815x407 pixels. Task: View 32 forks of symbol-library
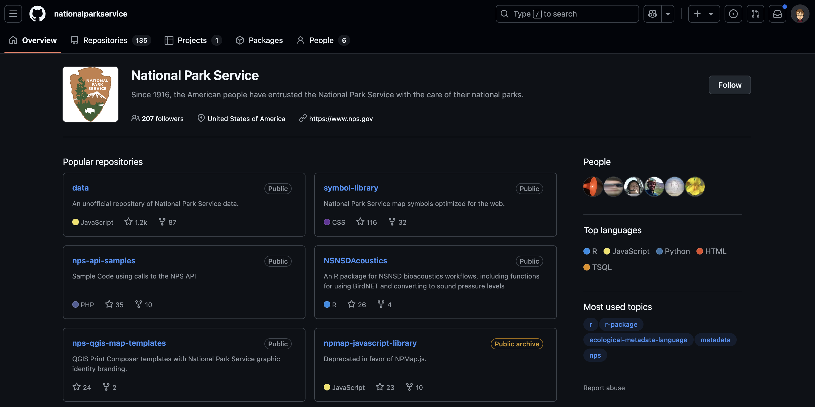pyautogui.click(x=397, y=222)
